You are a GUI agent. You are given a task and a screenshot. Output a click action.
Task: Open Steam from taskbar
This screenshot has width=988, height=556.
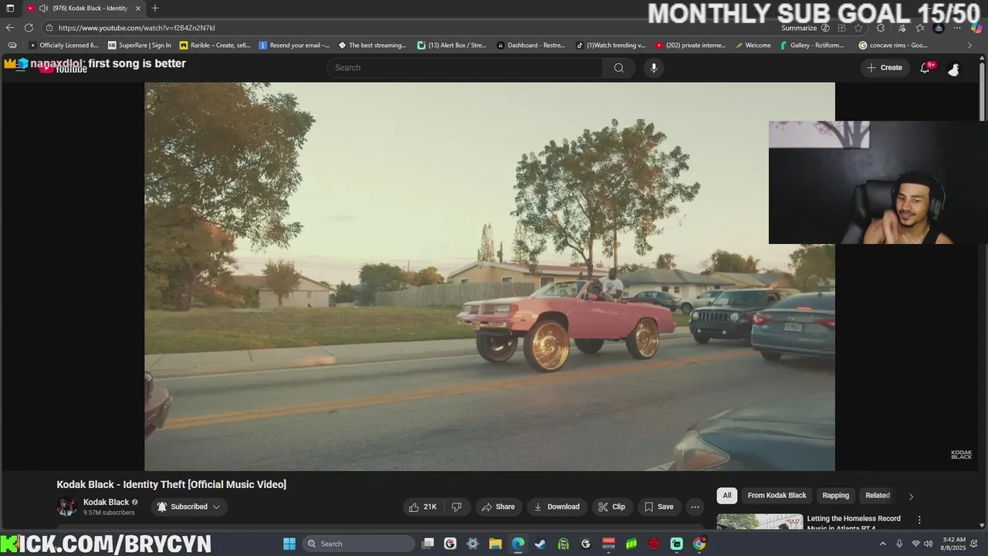tap(540, 544)
